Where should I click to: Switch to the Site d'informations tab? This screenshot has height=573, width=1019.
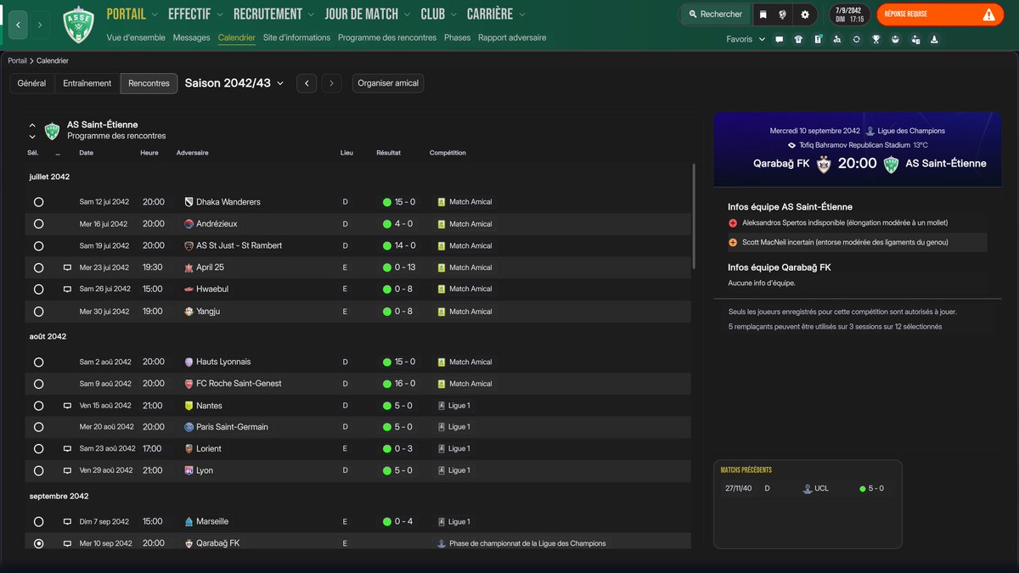tap(296, 37)
